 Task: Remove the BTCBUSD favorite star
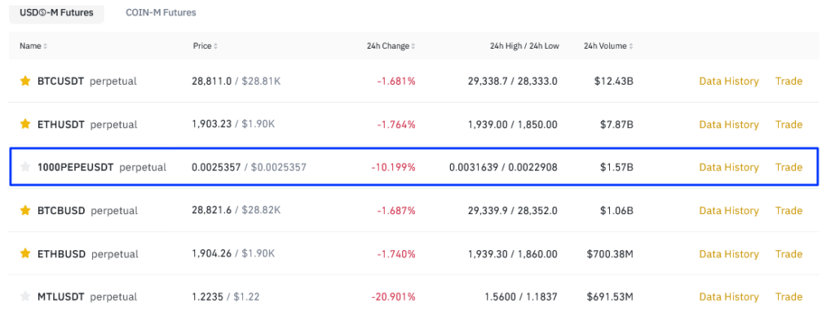25,211
